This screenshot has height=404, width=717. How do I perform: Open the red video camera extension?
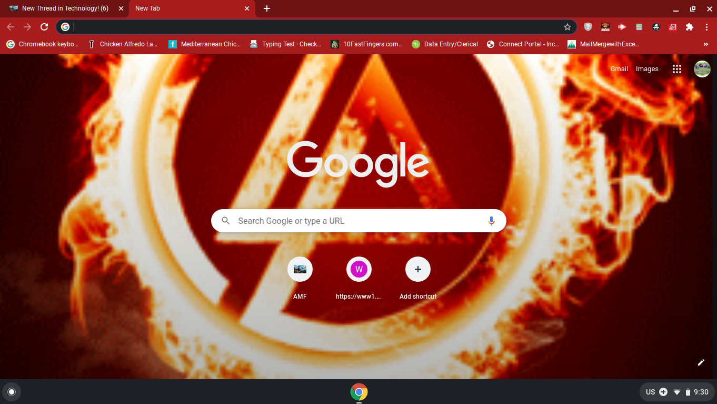coord(622,27)
